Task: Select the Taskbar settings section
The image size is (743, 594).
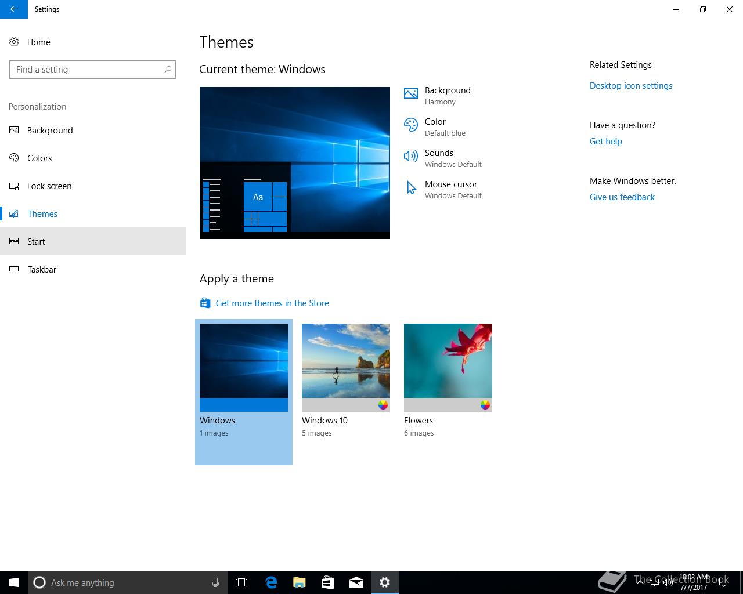Action: [42, 270]
